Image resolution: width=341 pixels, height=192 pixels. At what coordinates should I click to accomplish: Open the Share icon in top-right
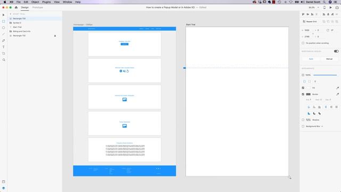(x=337, y=7)
